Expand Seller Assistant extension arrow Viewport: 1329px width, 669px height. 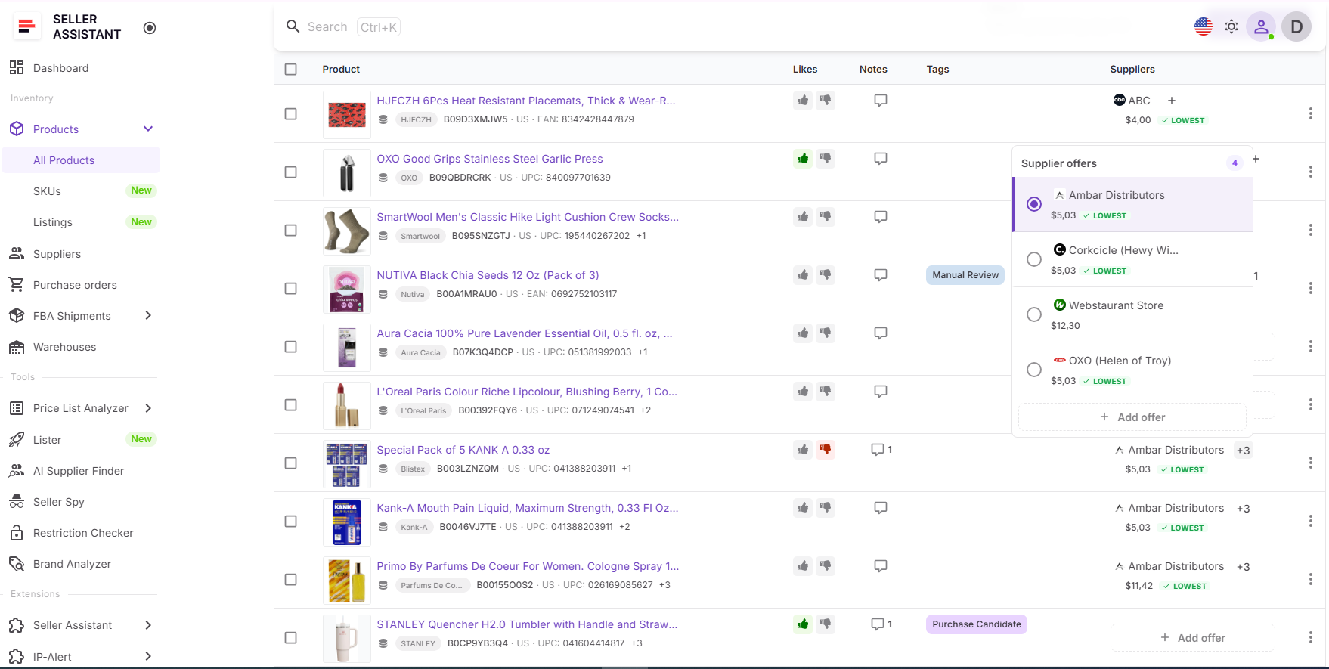(x=148, y=625)
